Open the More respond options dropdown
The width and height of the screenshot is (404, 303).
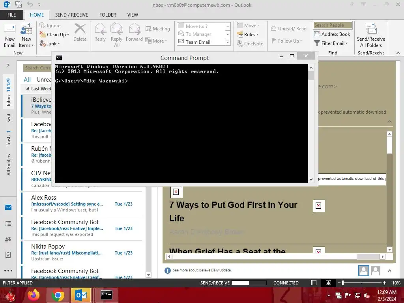click(156, 41)
